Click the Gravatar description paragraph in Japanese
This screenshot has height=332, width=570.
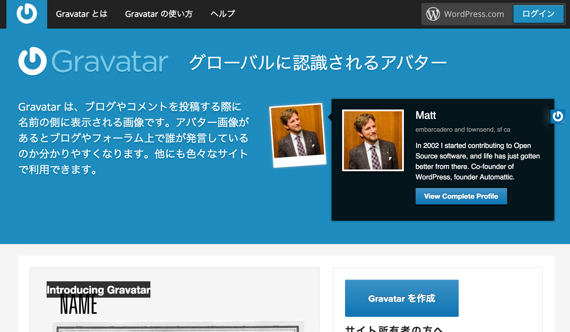(133, 138)
